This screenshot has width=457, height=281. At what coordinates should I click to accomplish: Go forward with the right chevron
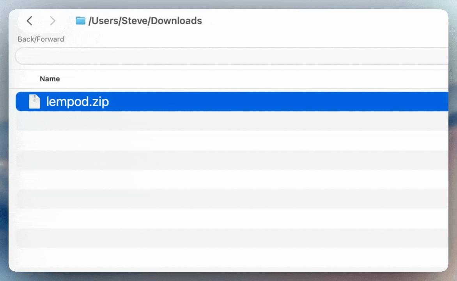[x=53, y=21]
